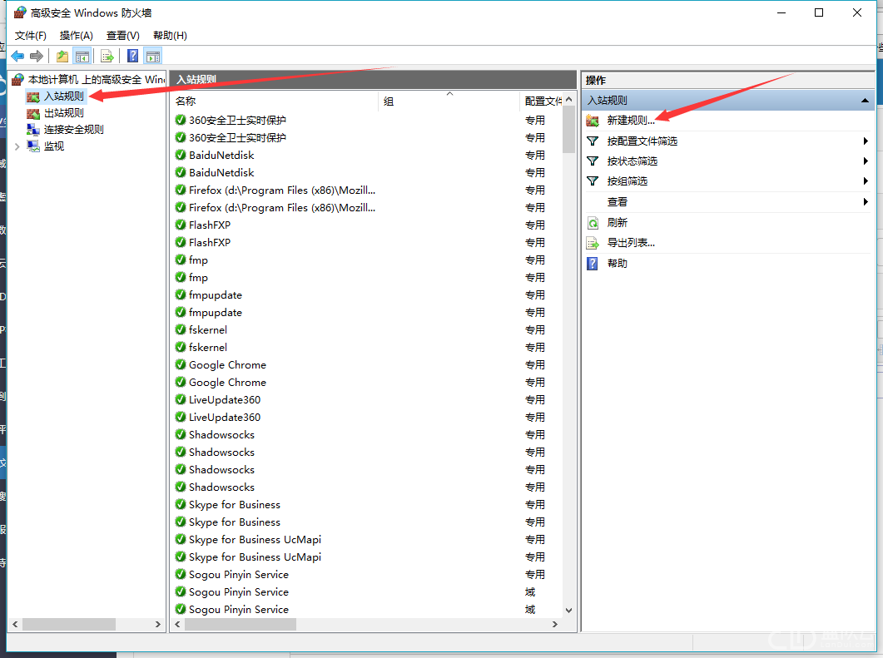
Task: Open the 查看 submenu in the actions pane
Action: pyautogui.click(x=727, y=202)
